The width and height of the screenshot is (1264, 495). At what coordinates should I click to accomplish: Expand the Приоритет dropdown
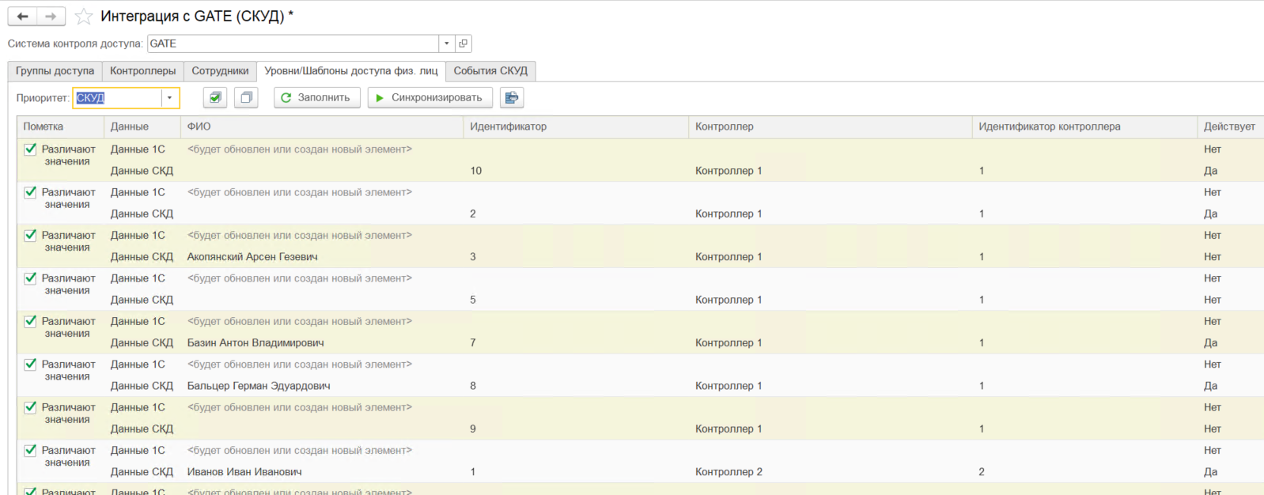coord(169,98)
